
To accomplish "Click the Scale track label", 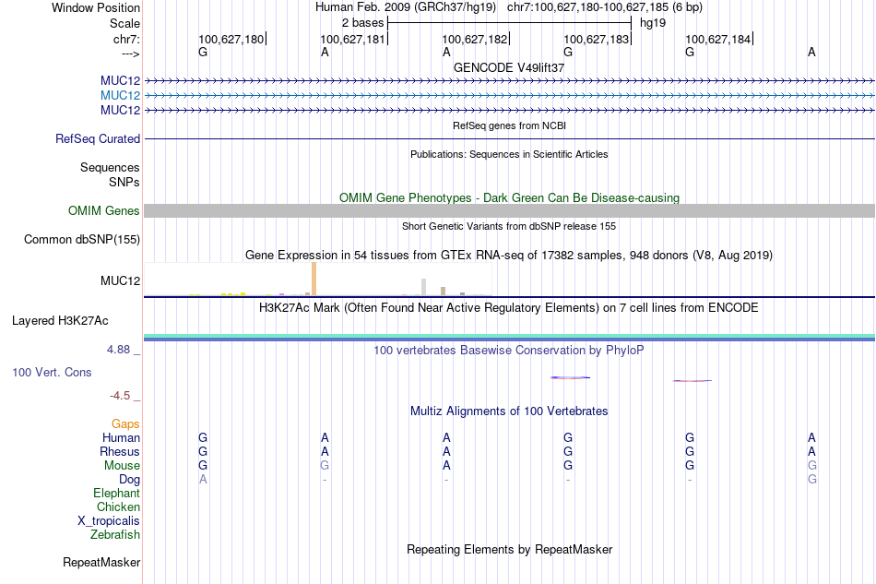I will 124,23.
